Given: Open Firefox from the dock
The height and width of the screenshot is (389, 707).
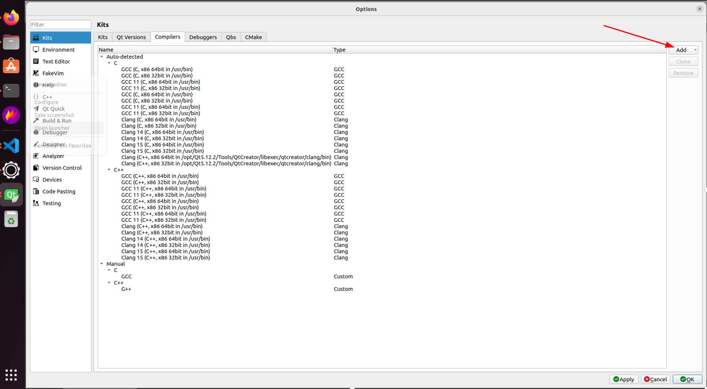Looking at the screenshot, I should [11, 17].
